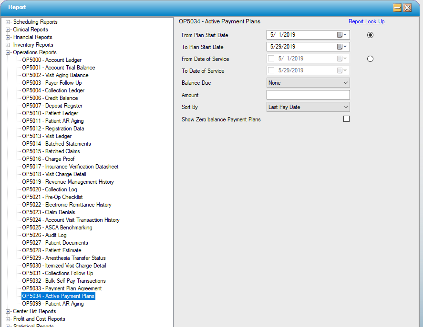
Task: Collapse the Operations Reports node
Action: [x=8, y=52]
